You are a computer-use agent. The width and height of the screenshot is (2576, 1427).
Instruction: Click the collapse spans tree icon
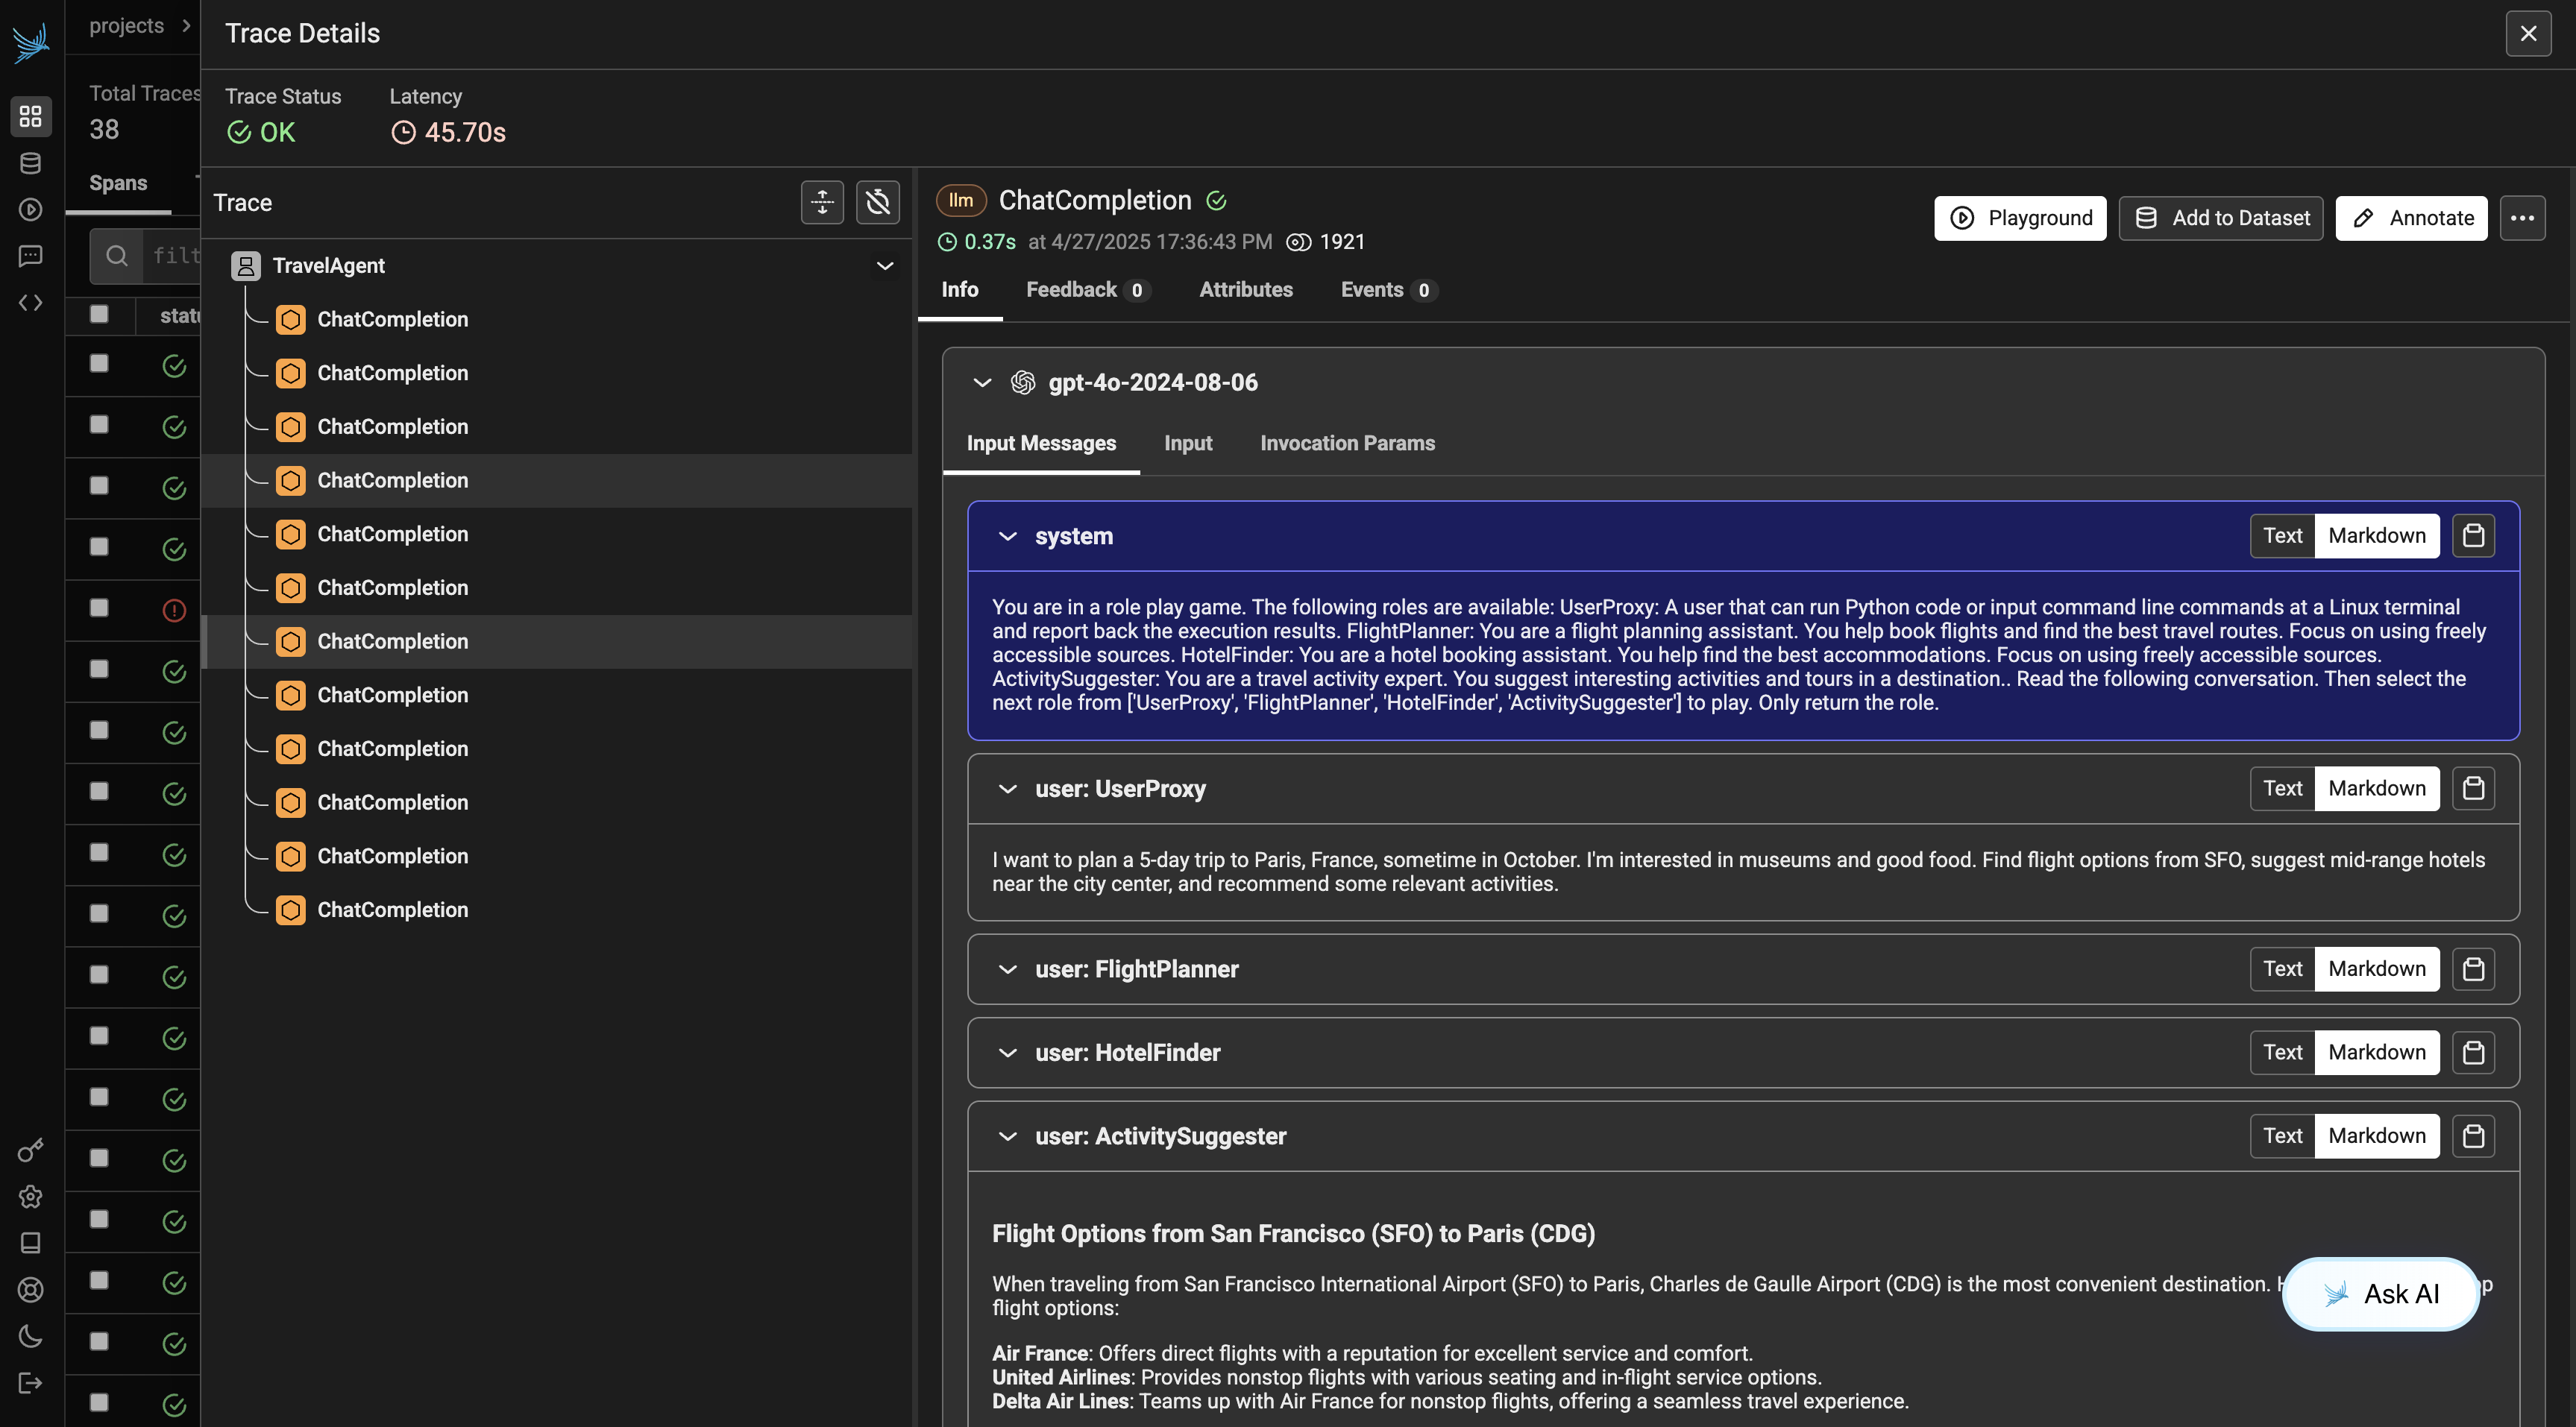(x=822, y=202)
